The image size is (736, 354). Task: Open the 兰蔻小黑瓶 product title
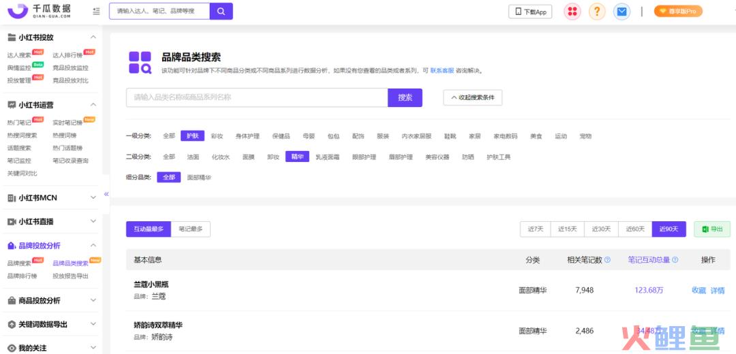(x=151, y=285)
